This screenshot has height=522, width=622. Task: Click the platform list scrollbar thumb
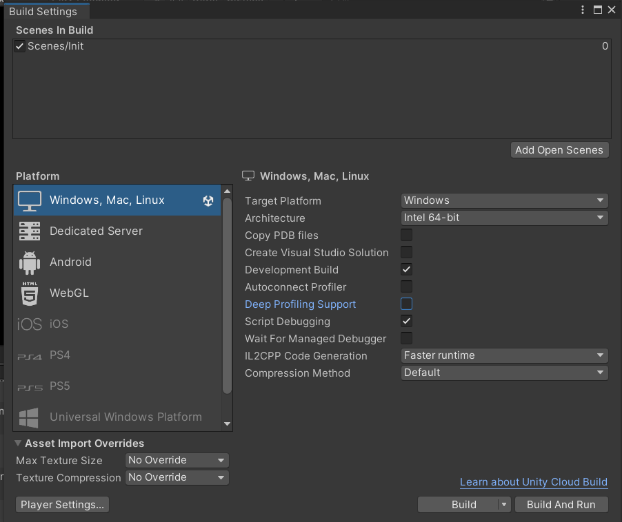pos(227,296)
